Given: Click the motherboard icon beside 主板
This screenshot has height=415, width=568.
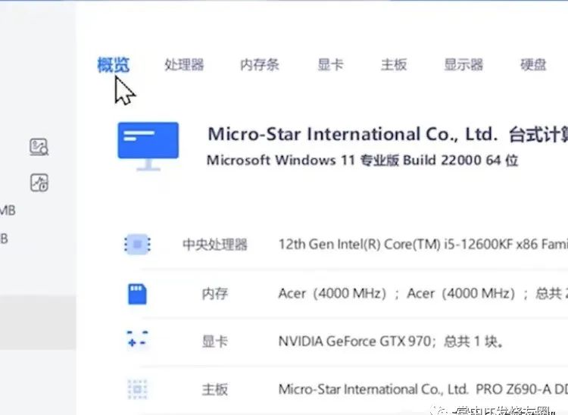Looking at the screenshot, I should click(x=137, y=389).
